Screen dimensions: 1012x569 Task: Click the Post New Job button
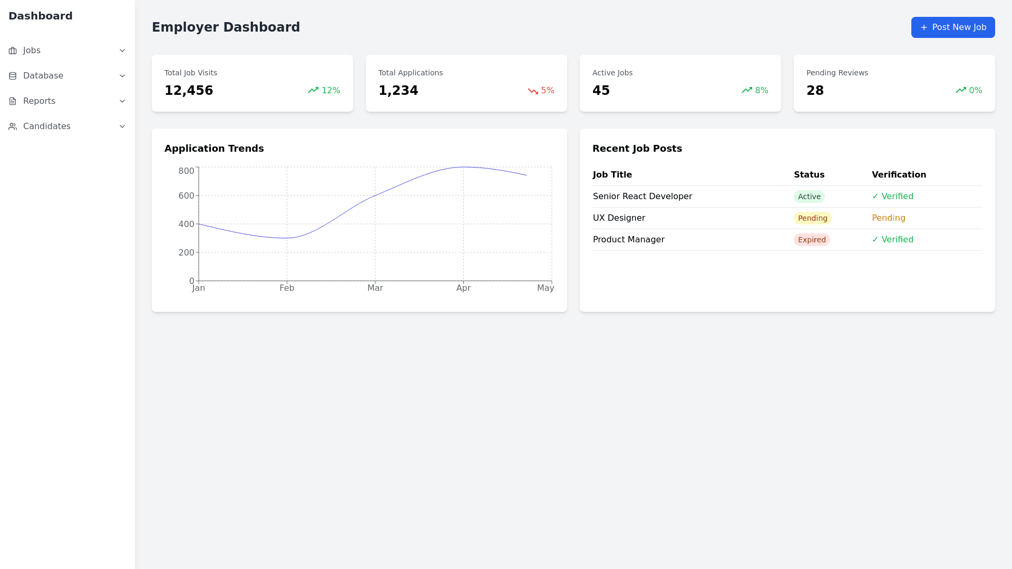pyautogui.click(x=952, y=27)
